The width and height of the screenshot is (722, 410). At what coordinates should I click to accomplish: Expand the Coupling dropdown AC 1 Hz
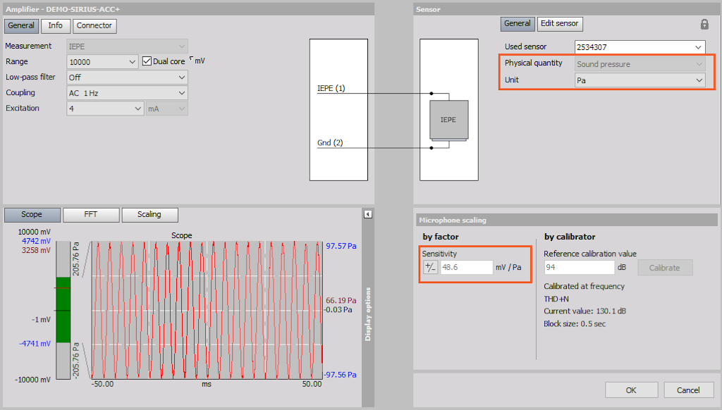click(127, 93)
